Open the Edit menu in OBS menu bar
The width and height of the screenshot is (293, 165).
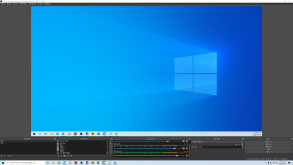(9, 4)
